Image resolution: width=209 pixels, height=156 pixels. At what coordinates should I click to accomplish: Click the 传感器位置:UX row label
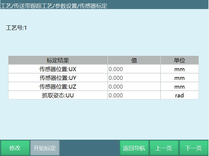point(58,69)
